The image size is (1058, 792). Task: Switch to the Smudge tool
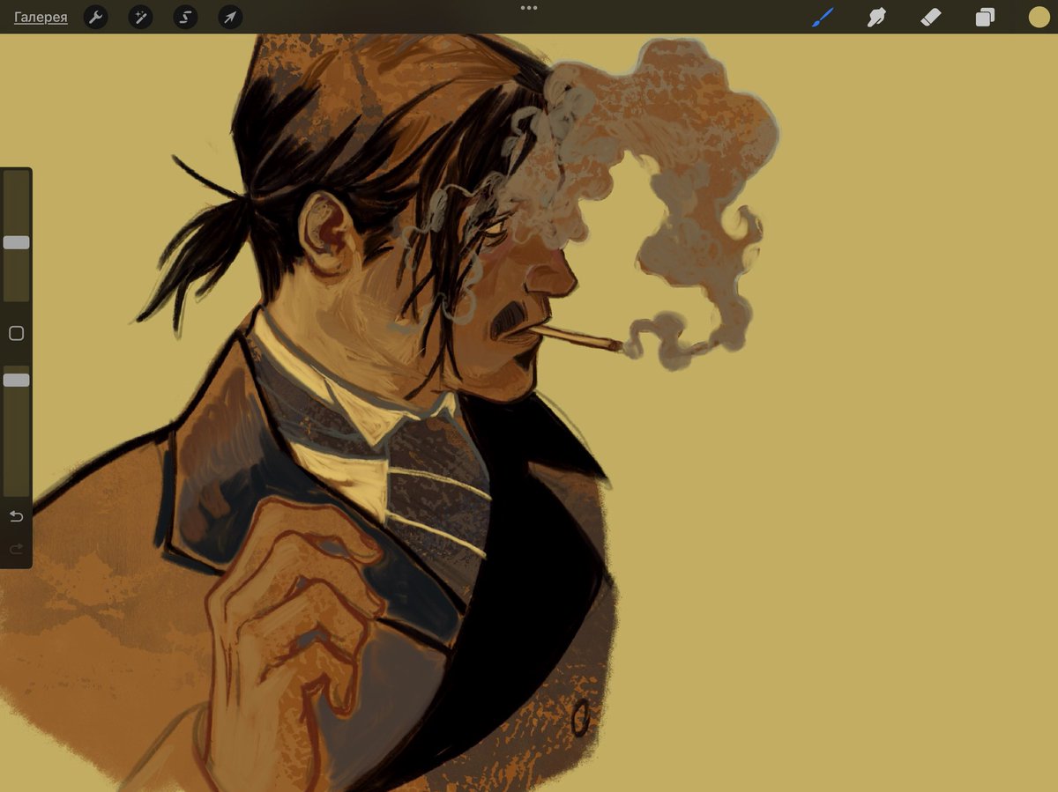pos(876,17)
